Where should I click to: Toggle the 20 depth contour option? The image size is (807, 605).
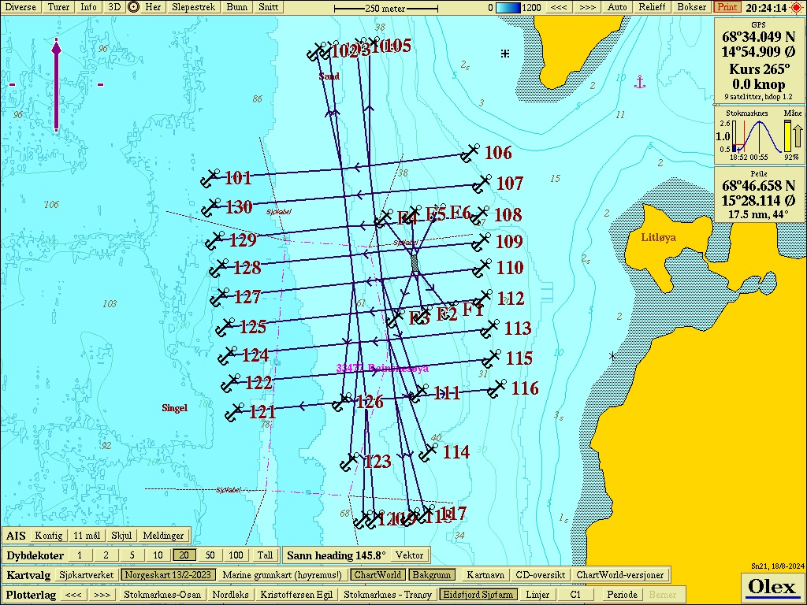(x=184, y=555)
